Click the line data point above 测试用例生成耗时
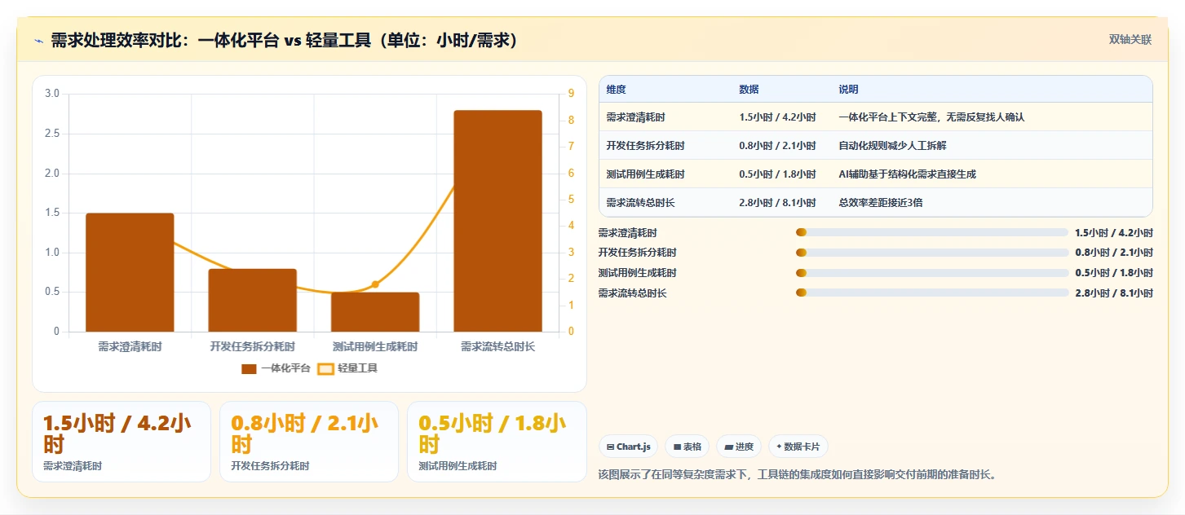Screen dimensions: 1185x515 pos(375,284)
